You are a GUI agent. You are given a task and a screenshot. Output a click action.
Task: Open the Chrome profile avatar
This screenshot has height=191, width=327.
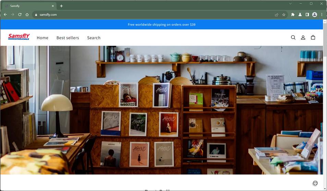(x=314, y=15)
